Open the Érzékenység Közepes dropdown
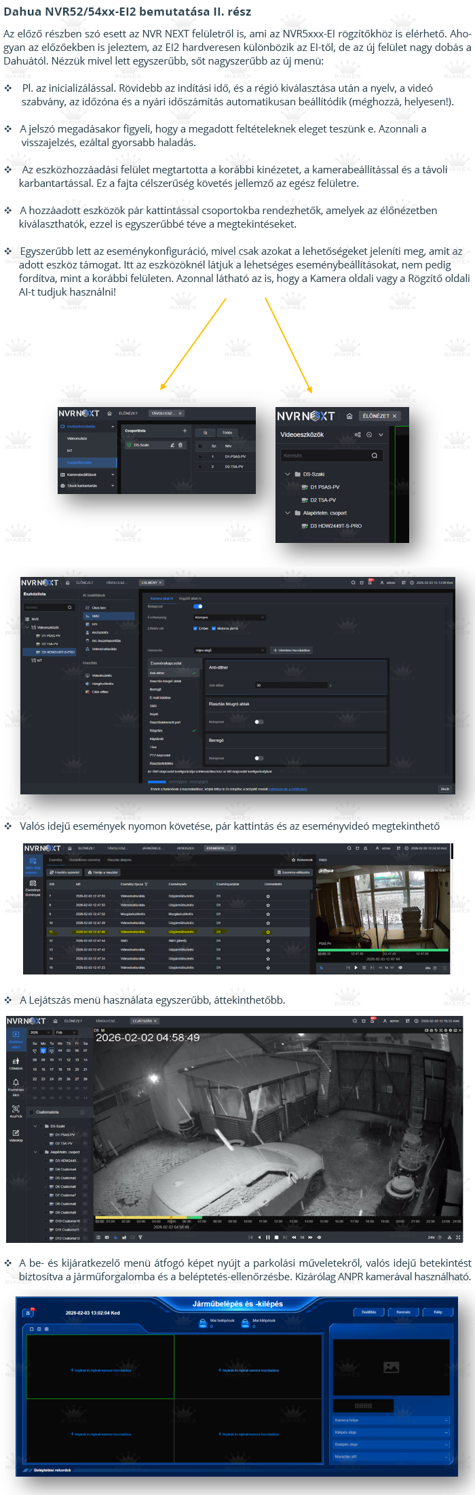The height and width of the screenshot is (1495, 475). (229, 617)
